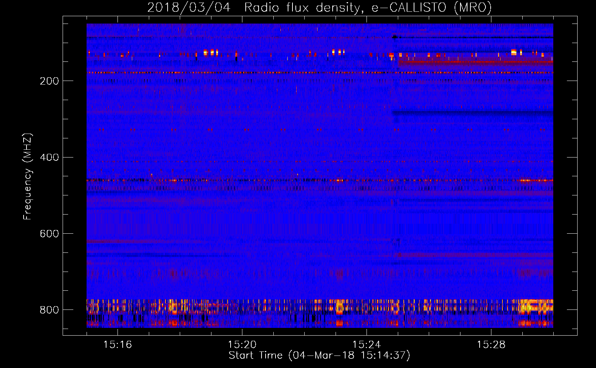
Task: Click the 'Frequency (MHZ)' axis label
Action: pos(28,177)
